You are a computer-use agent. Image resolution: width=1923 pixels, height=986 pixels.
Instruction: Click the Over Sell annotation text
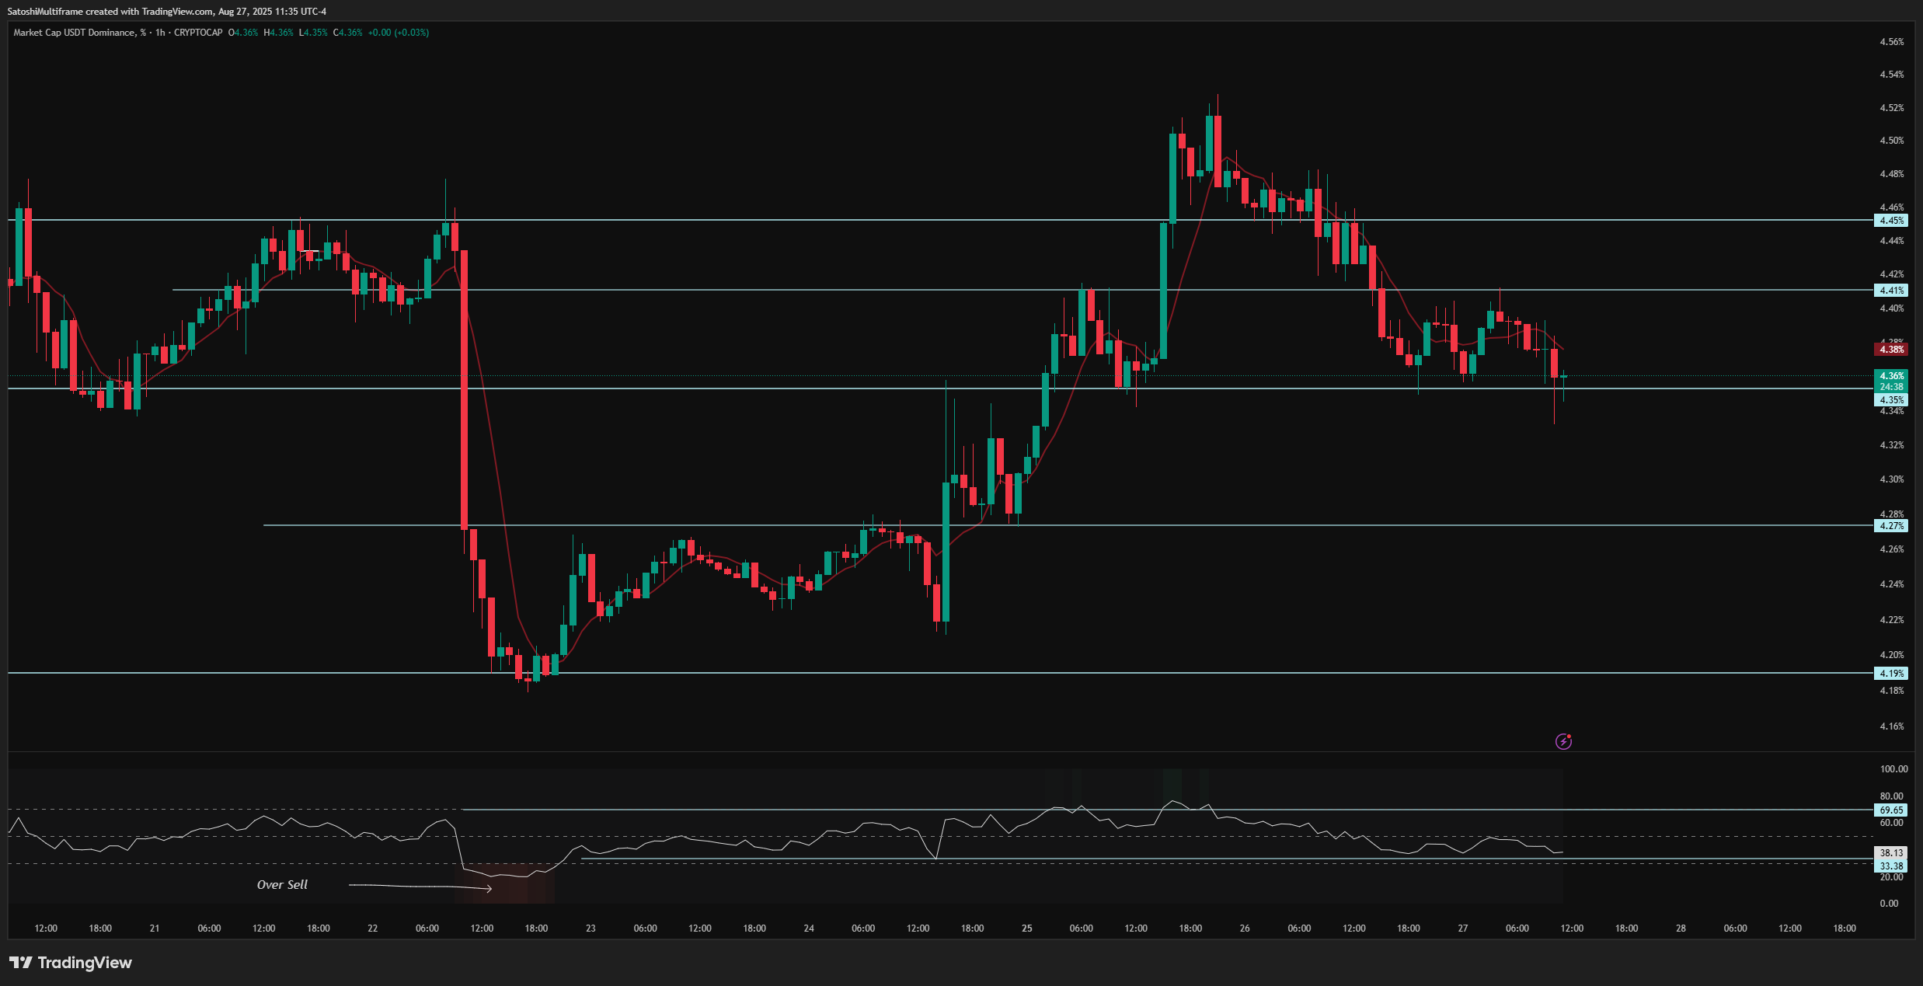(282, 885)
